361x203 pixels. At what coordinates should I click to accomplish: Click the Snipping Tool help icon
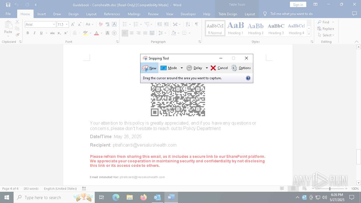point(248,78)
